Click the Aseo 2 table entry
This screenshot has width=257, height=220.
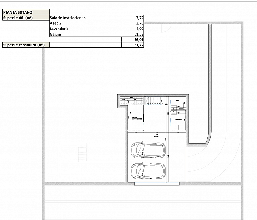pos(56,23)
